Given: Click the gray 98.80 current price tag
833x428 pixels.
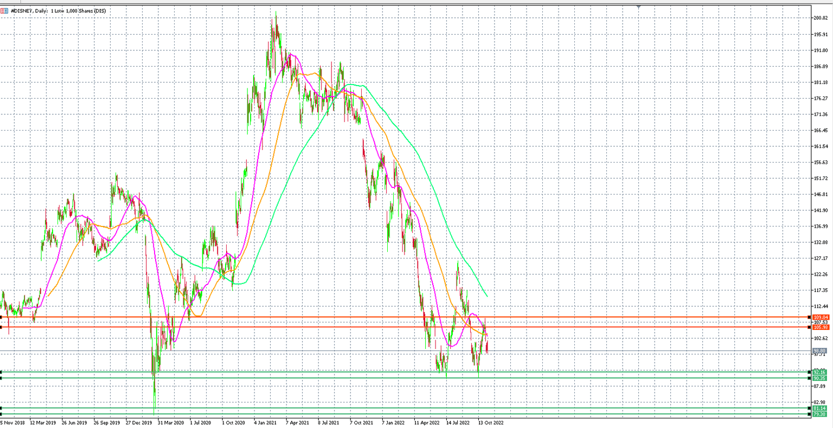Looking at the screenshot, I should pos(819,351).
